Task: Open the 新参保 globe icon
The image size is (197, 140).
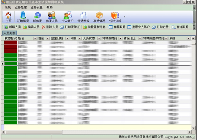Action: coord(37,17)
